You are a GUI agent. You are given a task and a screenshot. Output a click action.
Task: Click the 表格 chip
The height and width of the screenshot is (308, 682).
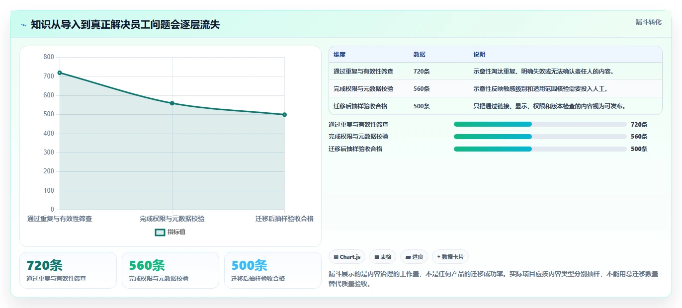(383, 257)
